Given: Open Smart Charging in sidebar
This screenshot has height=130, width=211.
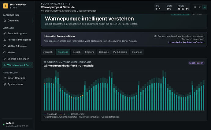Looking at the screenshot, I should (x=17, y=78).
